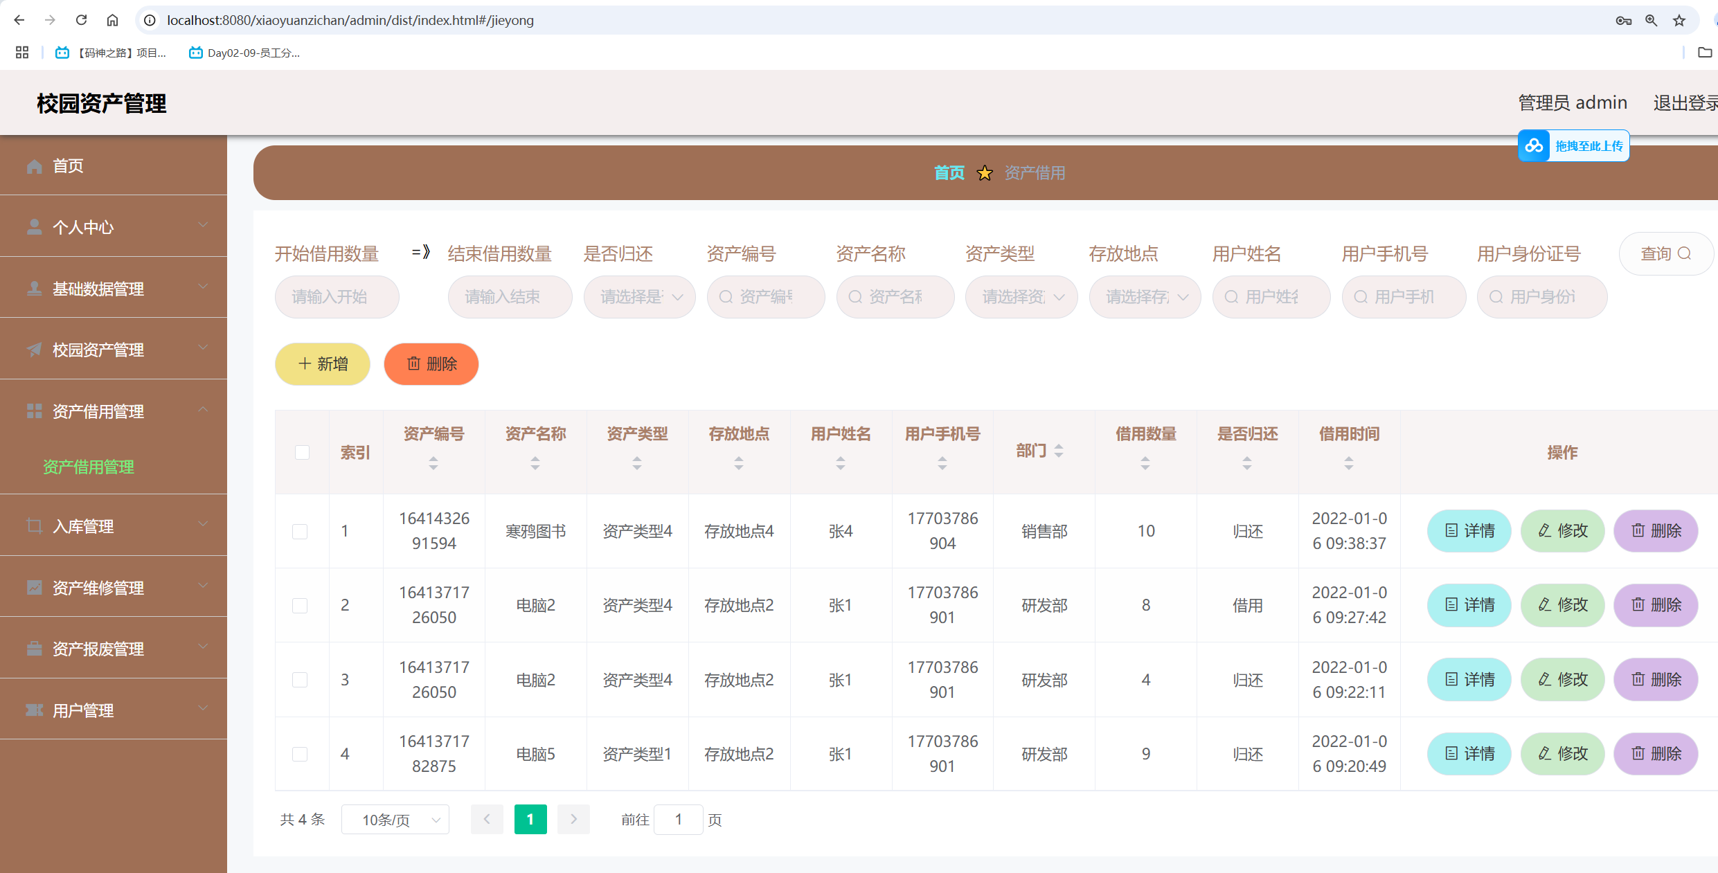This screenshot has height=873, width=1718.
Task: Select the 首页 sidebar menu item
Action: (x=114, y=165)
